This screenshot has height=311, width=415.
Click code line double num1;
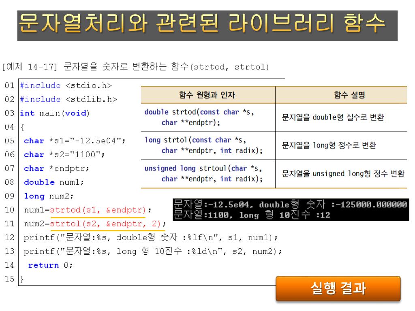[x=54, y=182]
